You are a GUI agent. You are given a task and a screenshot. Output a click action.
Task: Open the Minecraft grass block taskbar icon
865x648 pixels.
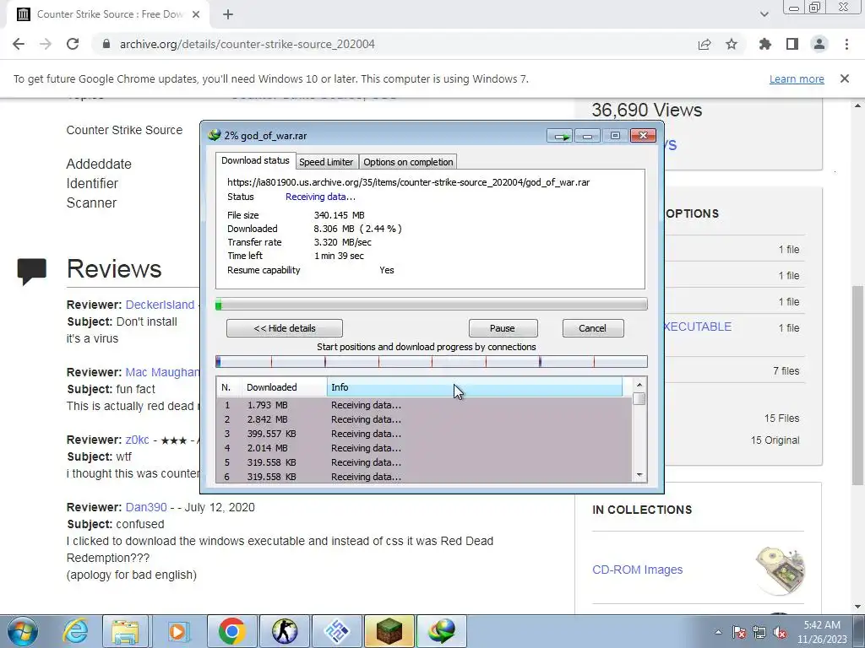pos(389,631)
